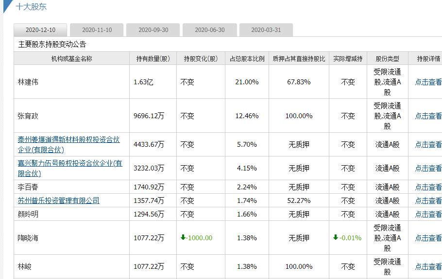Open the 2020-03-31 tab
This screenshot has height=279, width=442.
[266, 30]
